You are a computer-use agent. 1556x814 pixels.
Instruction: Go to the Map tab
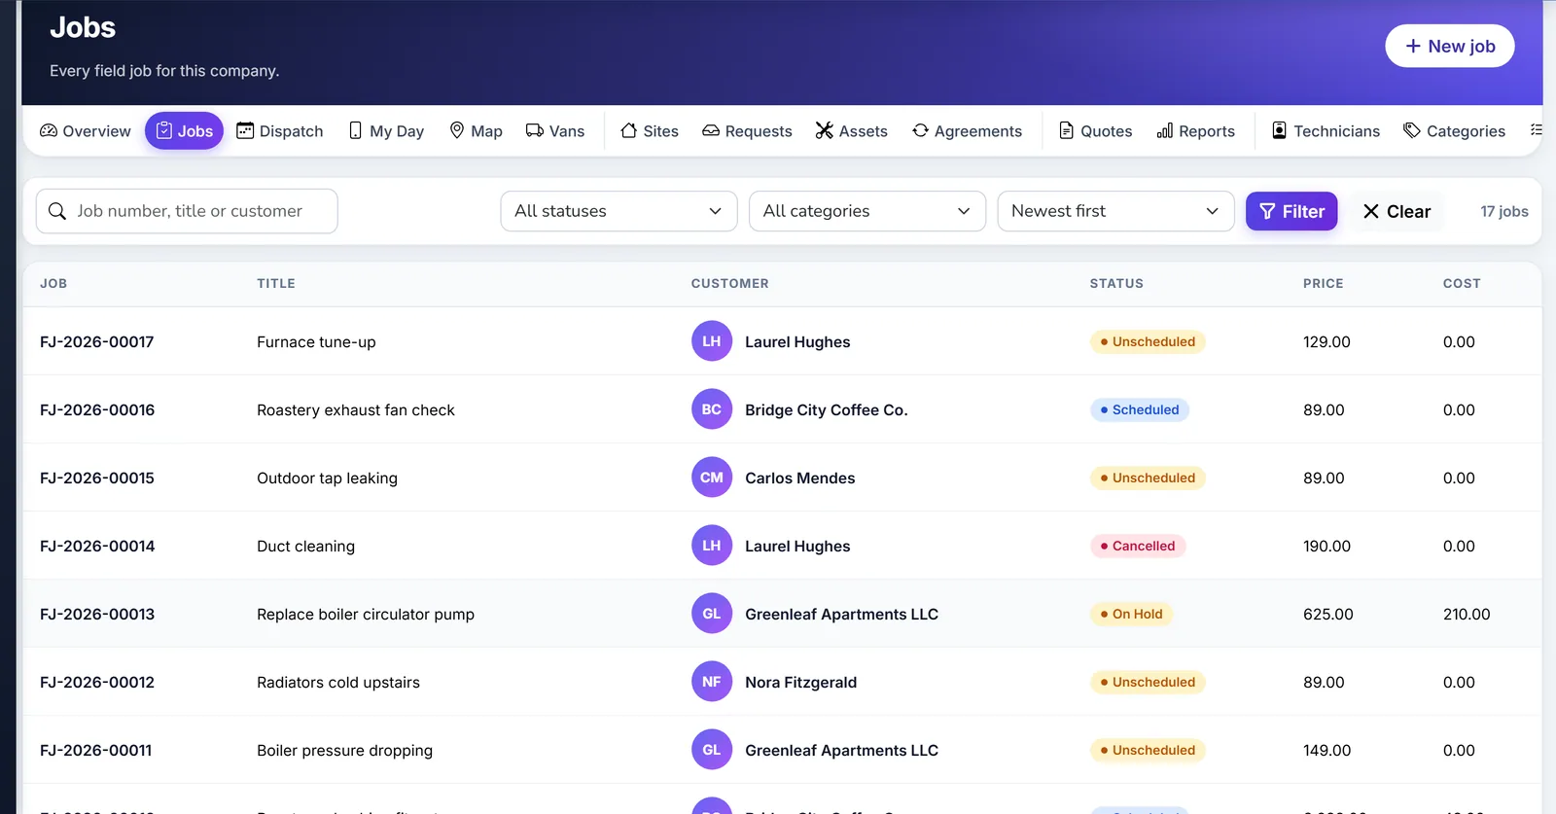pos(476,131)
